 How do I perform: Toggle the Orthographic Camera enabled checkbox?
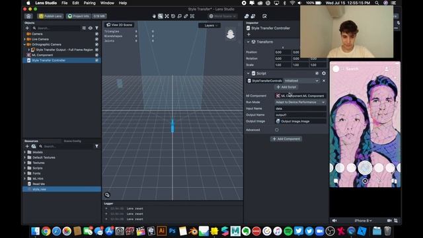(96, 44)
